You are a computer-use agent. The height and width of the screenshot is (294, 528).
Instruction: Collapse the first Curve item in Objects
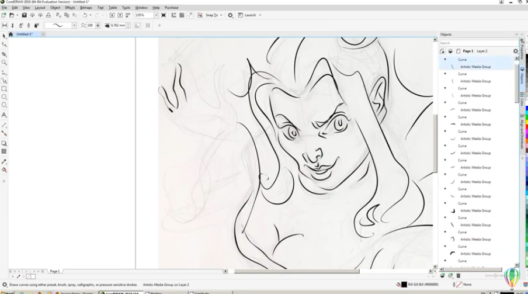coord(445,60)
